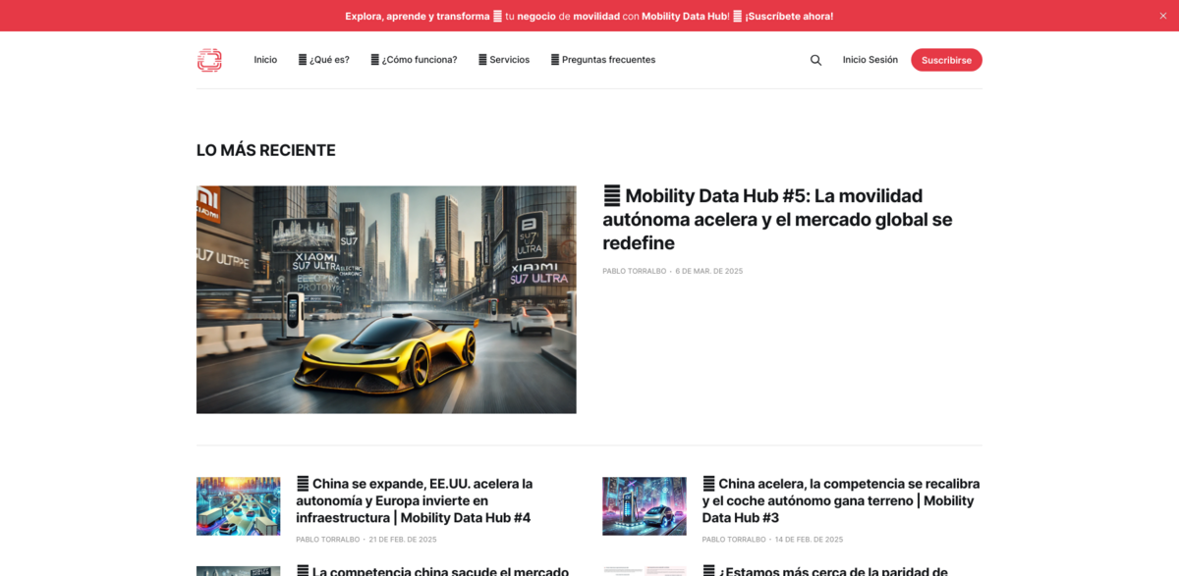Click the Mobility Data Hub logo

[209, 60]
